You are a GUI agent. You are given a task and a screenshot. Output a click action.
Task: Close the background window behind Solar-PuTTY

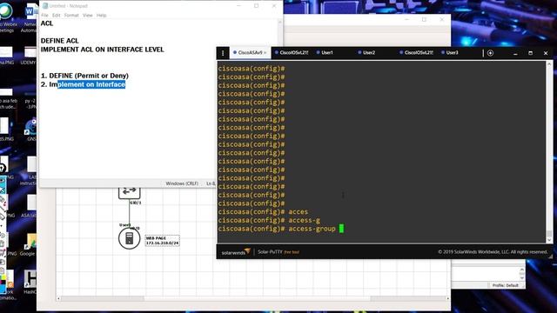coord(442,19)
